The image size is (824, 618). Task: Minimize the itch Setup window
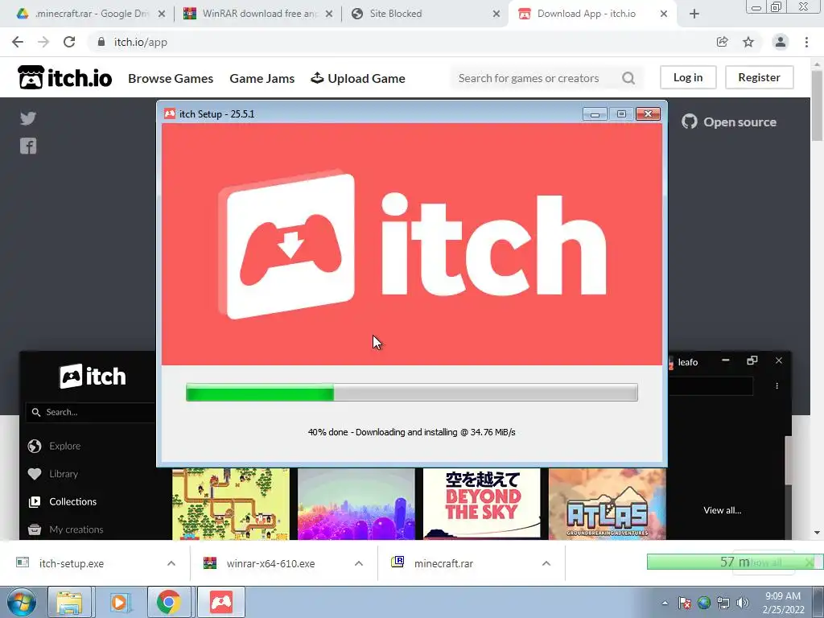click(595, 114)
